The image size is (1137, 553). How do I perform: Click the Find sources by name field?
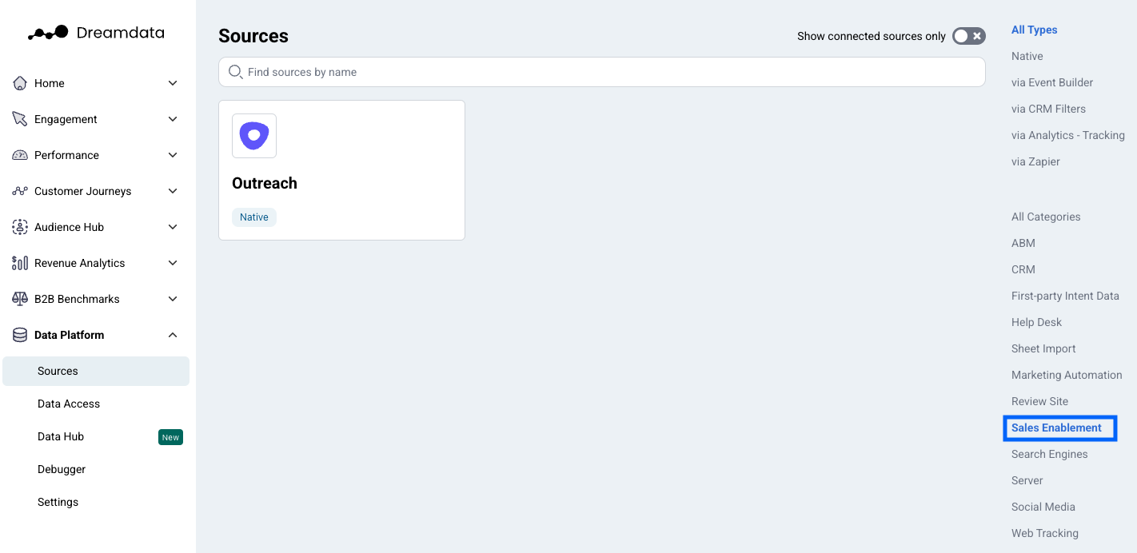tap(601, 72)
